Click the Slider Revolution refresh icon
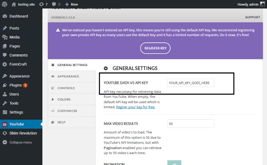 [5, 133]
